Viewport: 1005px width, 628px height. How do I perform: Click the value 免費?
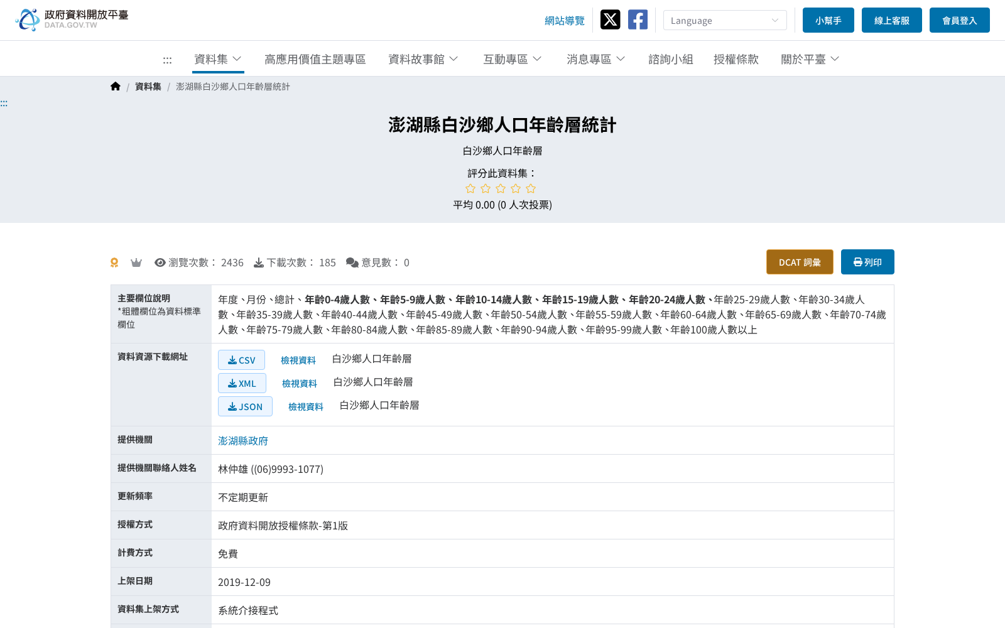click(228, 554)
